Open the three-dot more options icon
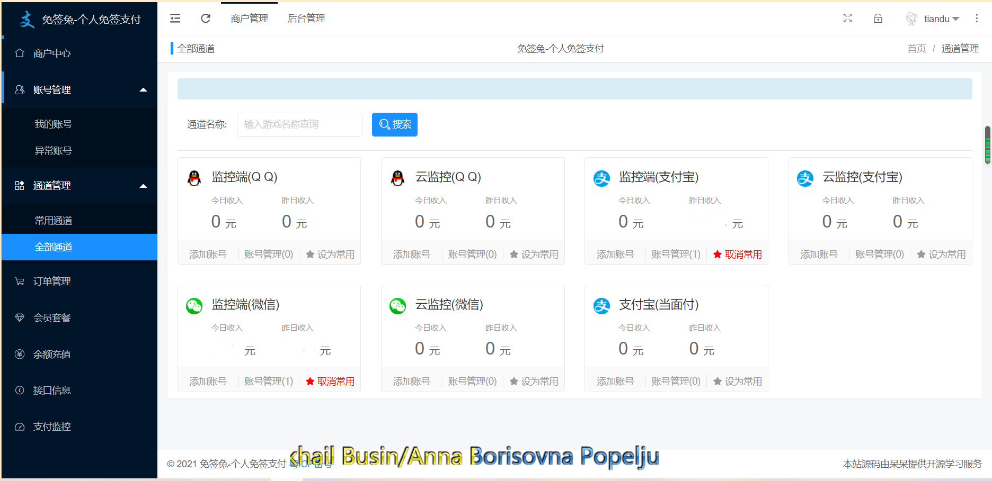Screen dimensions: 992x481 click(x=977, y=19)
